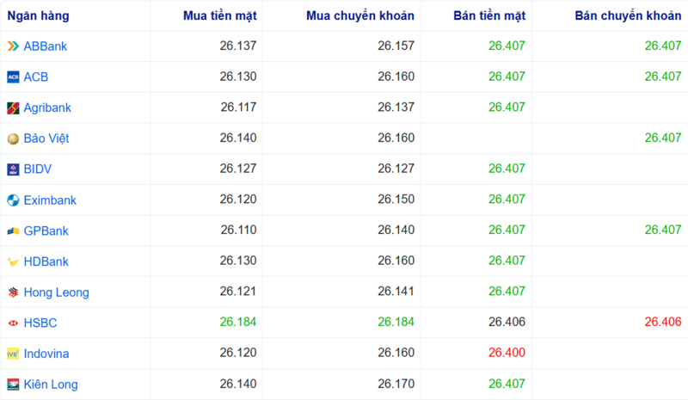Select HDBank Bán tiền mặt 26.407
The width and height of the screenshot is (688, 400).
(507, 261)
